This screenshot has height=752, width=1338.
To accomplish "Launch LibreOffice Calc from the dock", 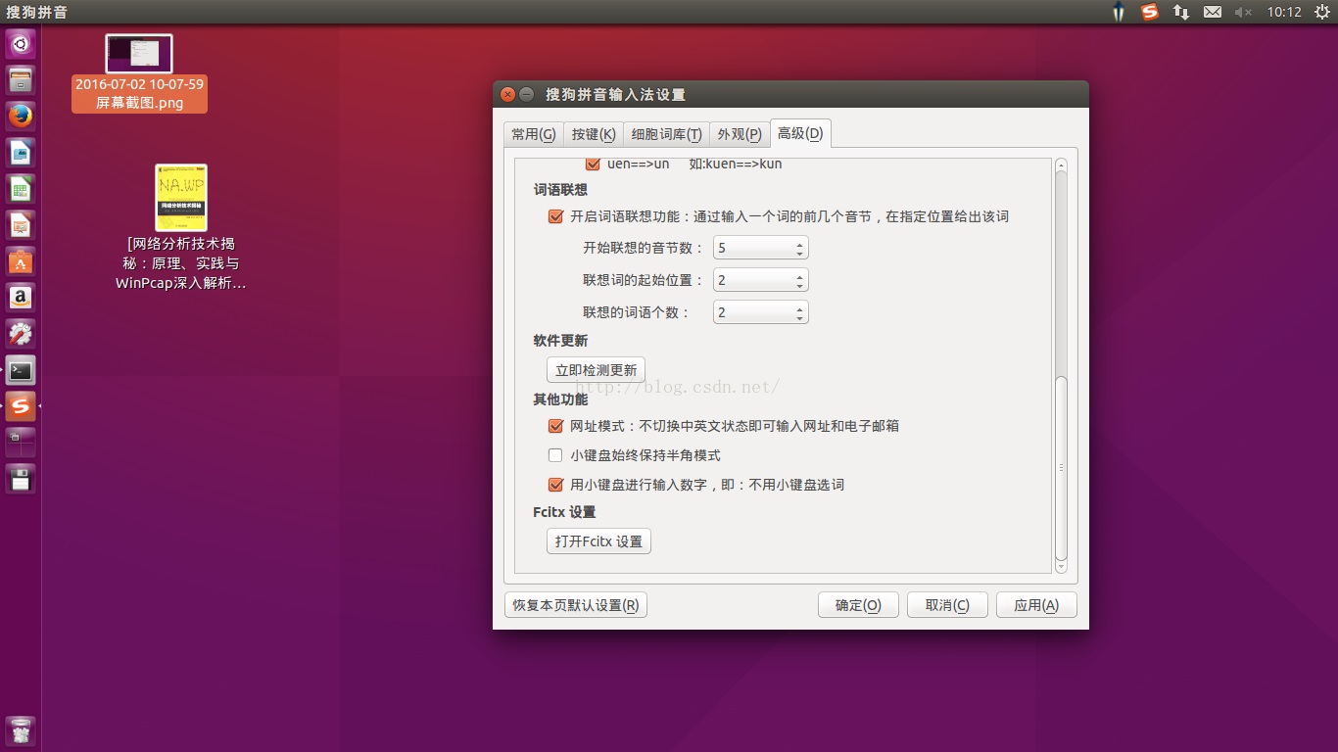I will point(21,188).
